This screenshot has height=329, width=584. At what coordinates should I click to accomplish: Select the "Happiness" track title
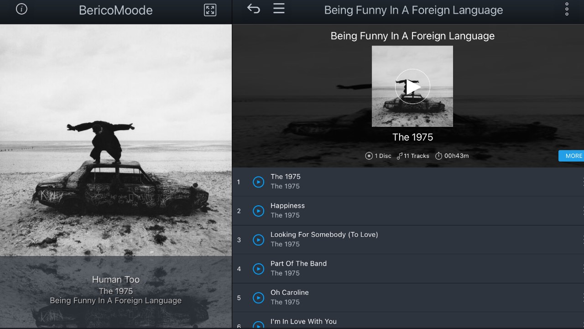point(287,206)
